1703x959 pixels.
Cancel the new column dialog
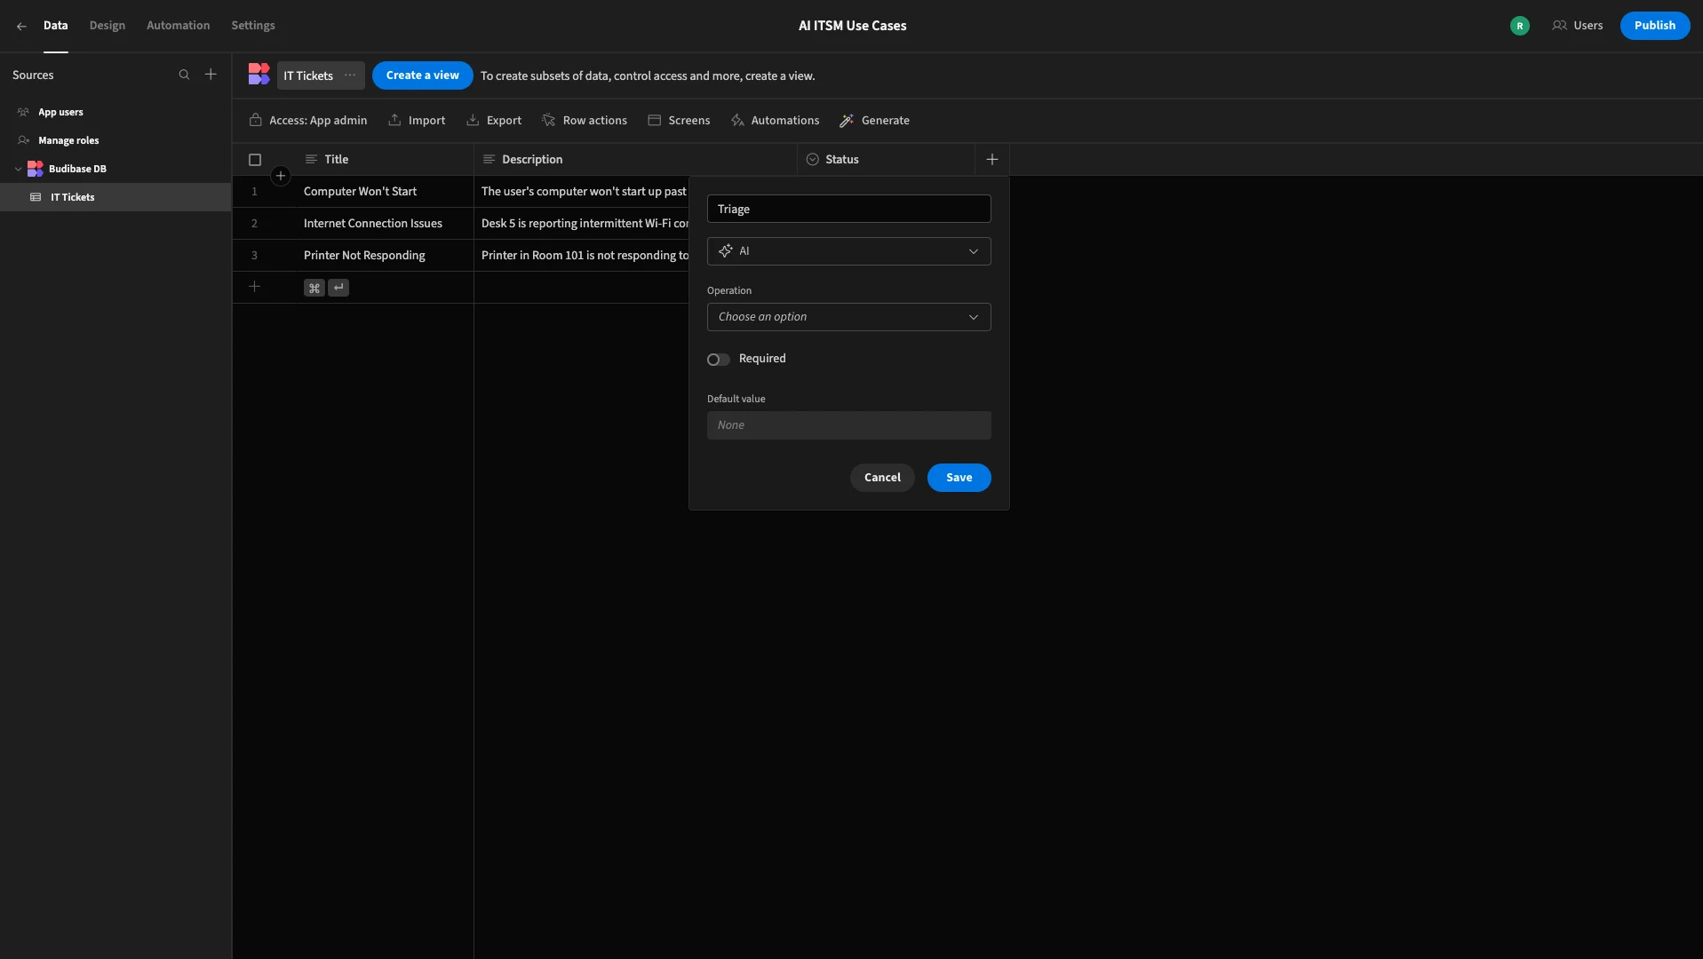(x=882, y=478)
